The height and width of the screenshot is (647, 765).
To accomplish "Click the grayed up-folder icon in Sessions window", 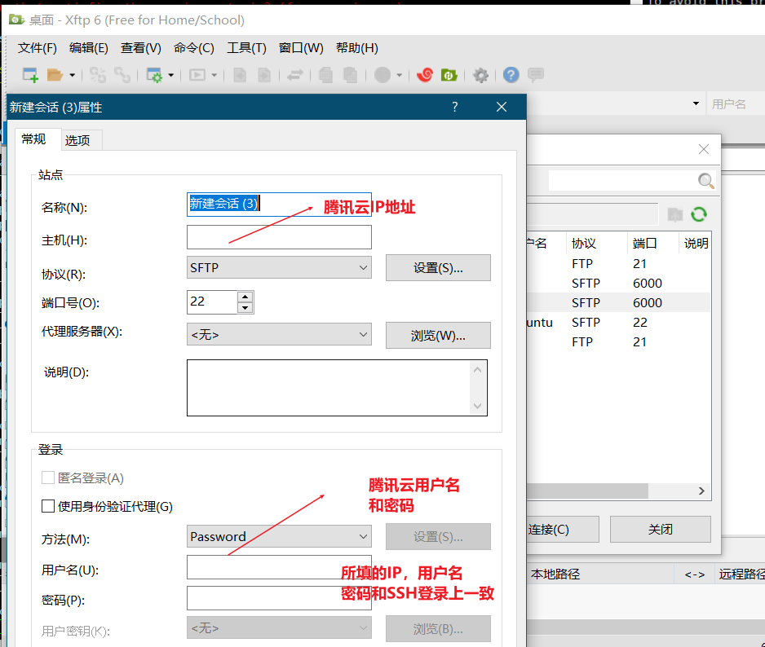I will [675, 214].
